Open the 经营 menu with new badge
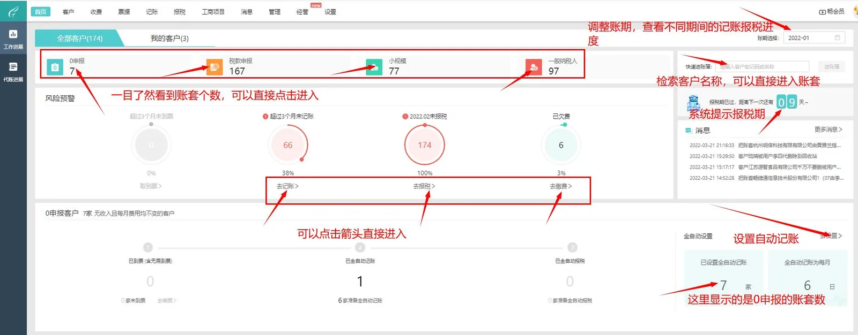Viewport: 858px width, 335px height. click(x=302, y=12)
